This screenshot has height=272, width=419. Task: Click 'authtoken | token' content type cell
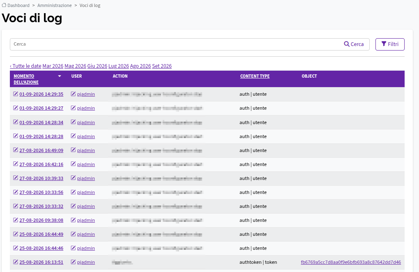[x=258, y=262]
